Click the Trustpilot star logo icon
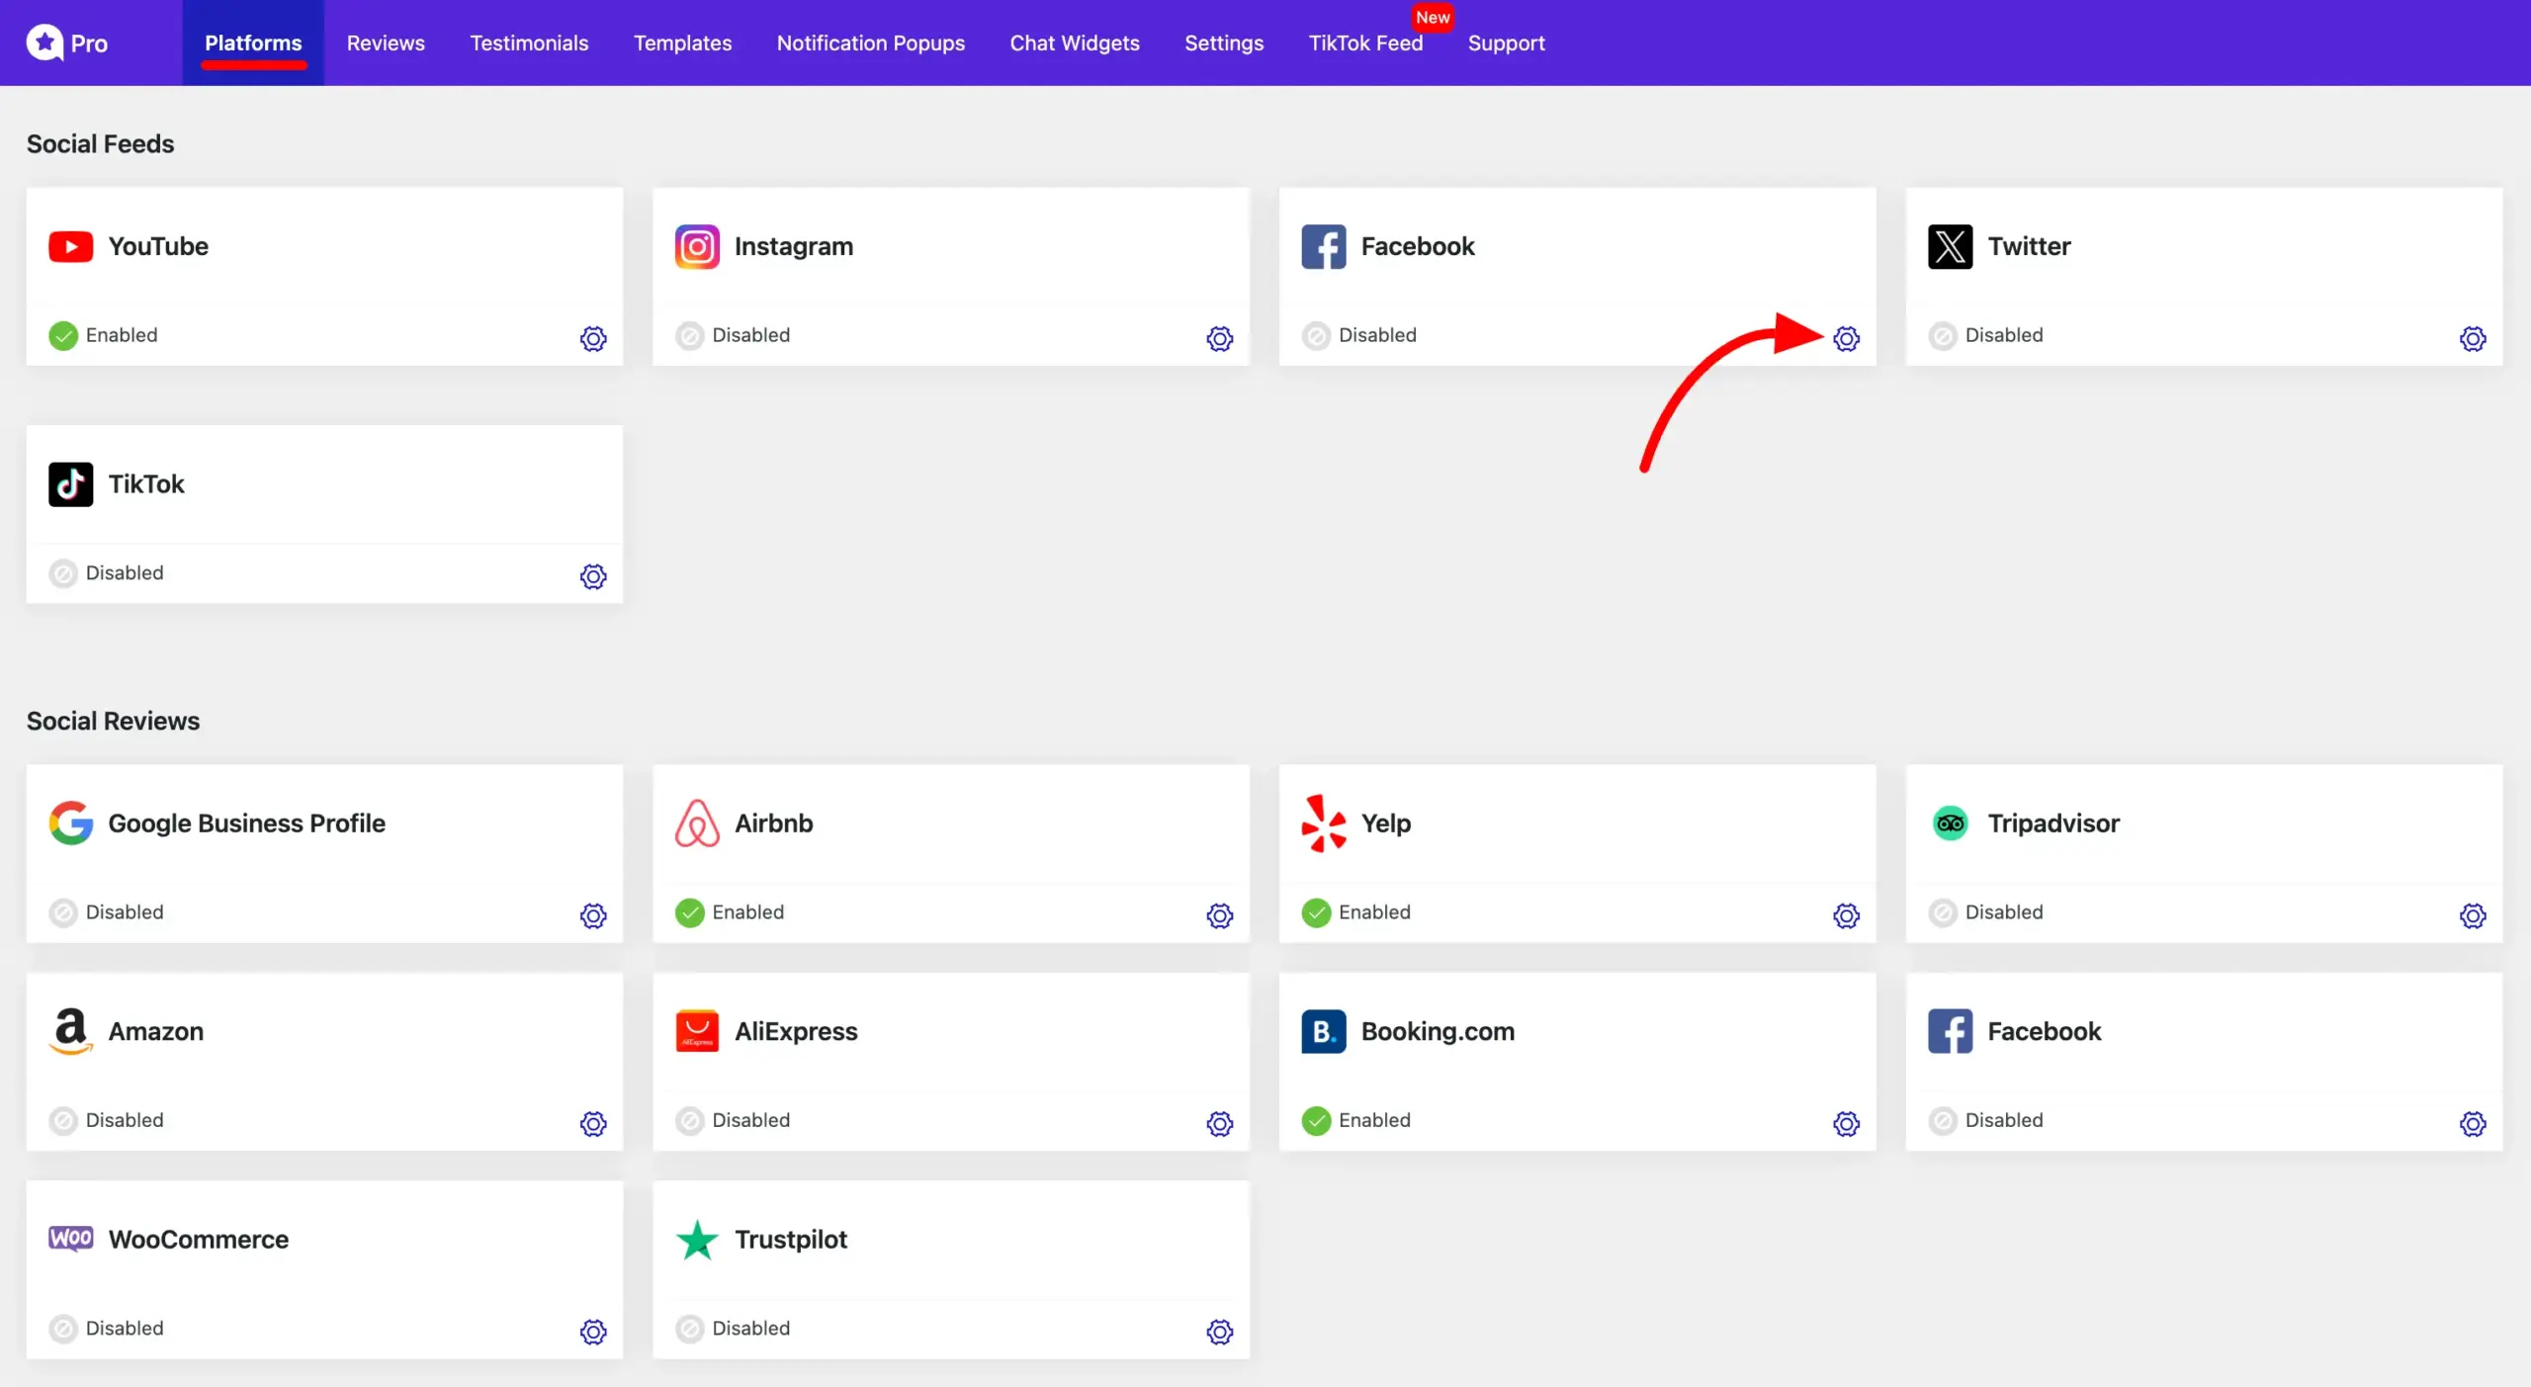2531x1387 pixels. coord(697,1239)
